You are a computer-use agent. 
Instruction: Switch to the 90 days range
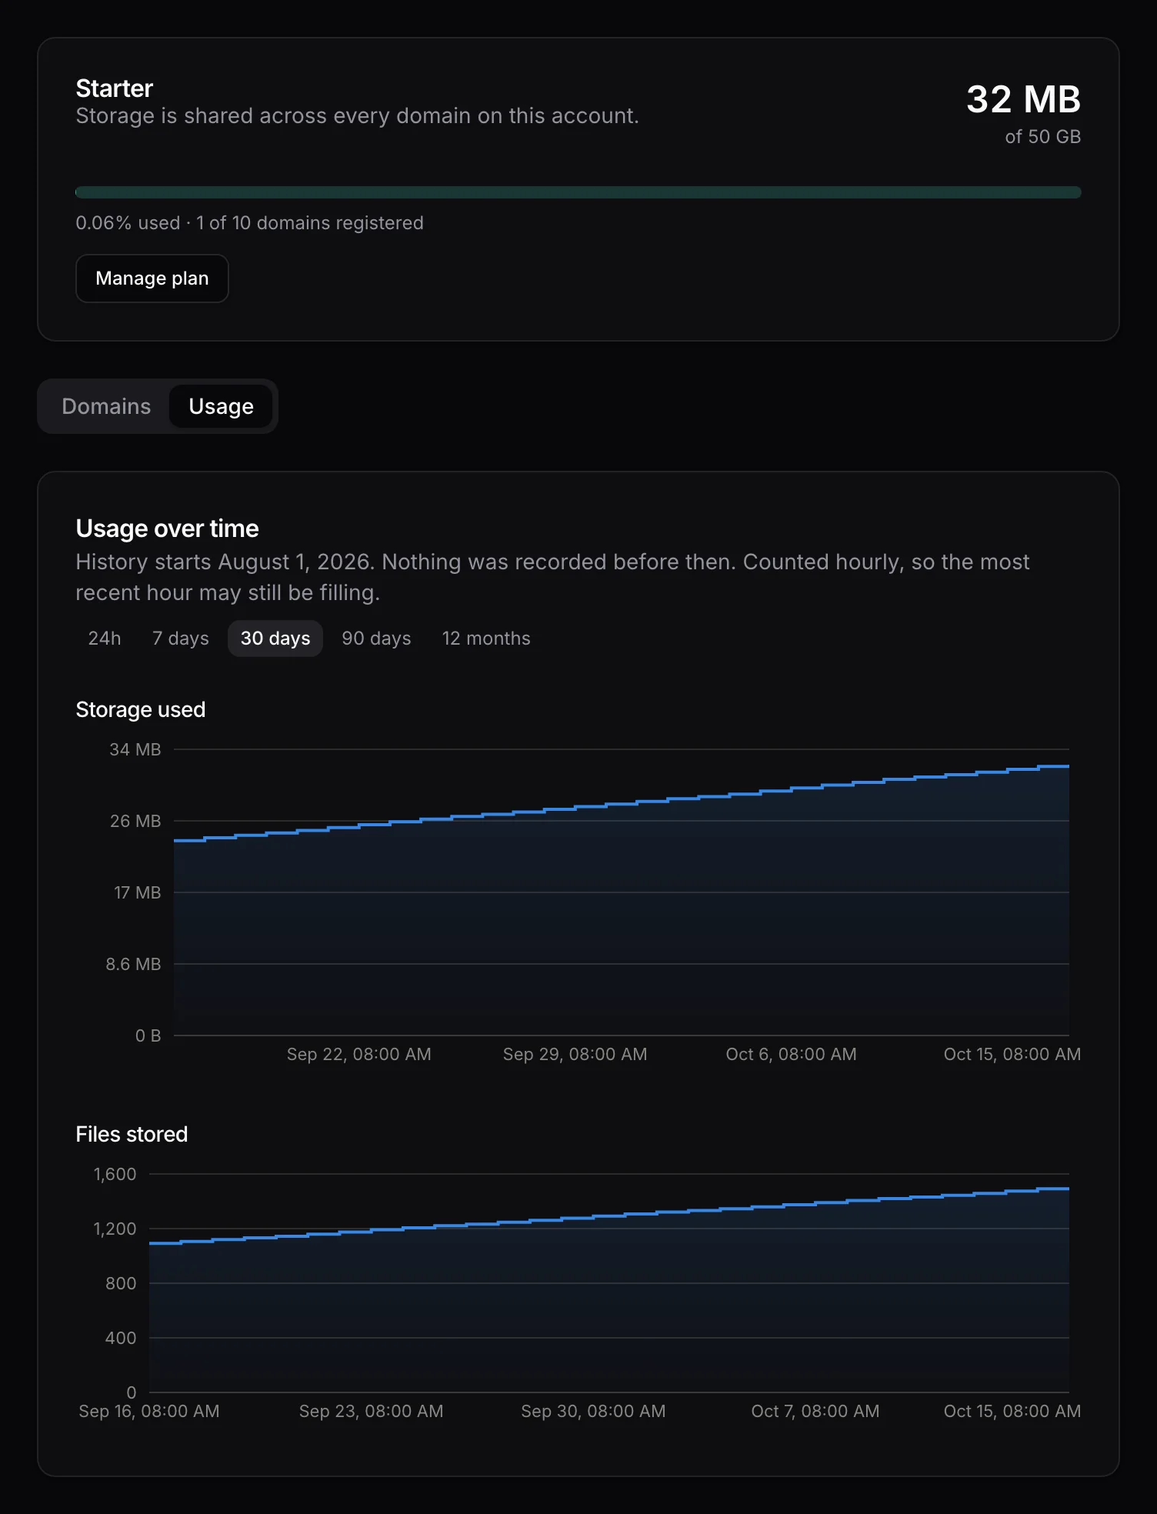(x=376, y=639)
